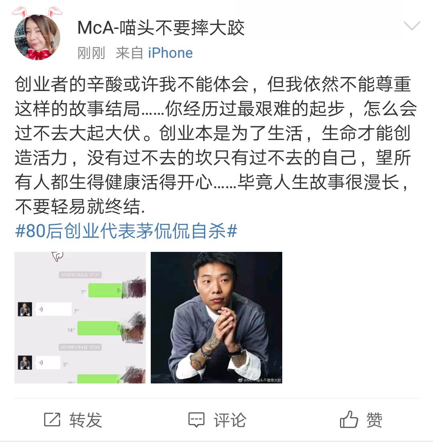Tap first contact avatar in chat screenshot
Viewport: 433px width, 442px height.
click(x=25, y=309)
